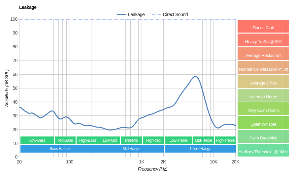Click the Mid-Mid frequency band
Screen dimensions: 297x171
(131, 140)
